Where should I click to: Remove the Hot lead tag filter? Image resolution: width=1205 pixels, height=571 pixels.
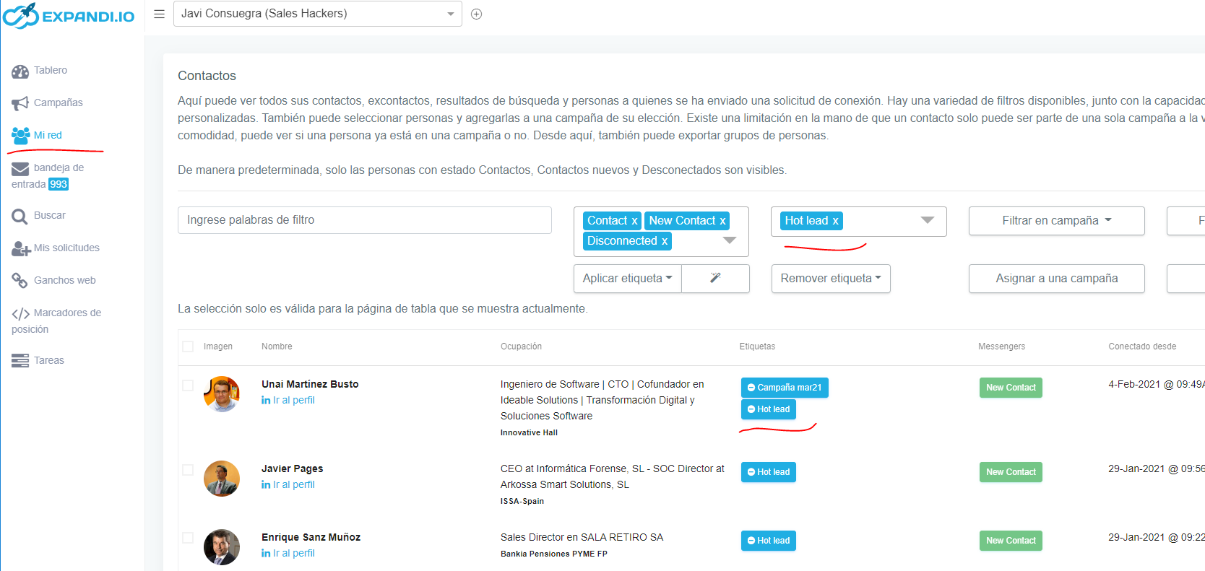point(835,221)
